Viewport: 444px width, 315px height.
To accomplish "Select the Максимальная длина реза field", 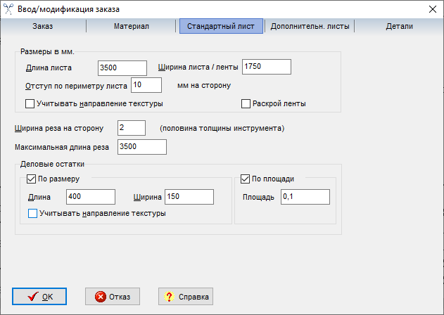I will [x=142, y=147].
